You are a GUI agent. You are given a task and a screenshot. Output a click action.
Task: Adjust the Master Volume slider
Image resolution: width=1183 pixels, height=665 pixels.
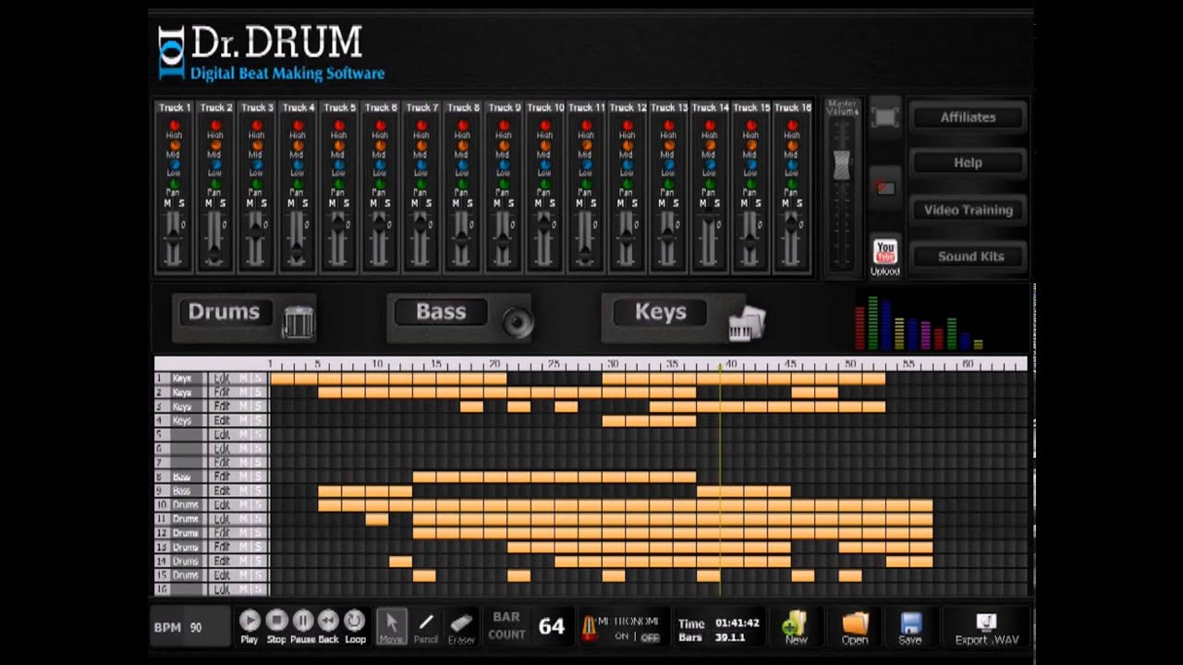point(842,163)
